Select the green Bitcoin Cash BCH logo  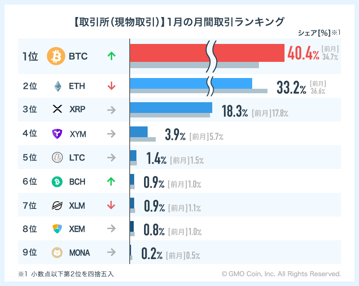(x=57, y=182)
